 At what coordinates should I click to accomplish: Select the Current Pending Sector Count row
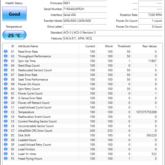(x=80, y=121)
